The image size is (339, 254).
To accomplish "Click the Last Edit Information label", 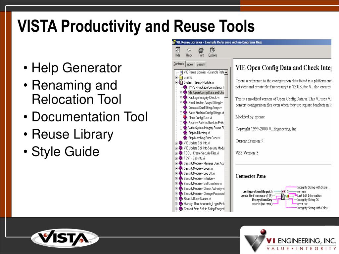I will (309, 195).
